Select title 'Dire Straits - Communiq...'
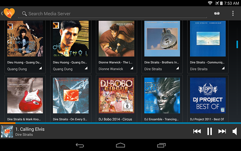This screenshot has height=151, width=241. pyautogui.click(x=207, y=63)
